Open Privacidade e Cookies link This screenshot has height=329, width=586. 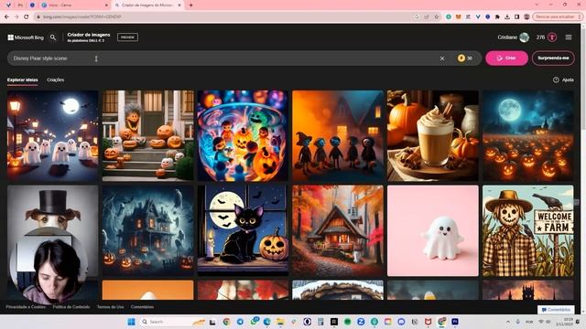[26, 307]
